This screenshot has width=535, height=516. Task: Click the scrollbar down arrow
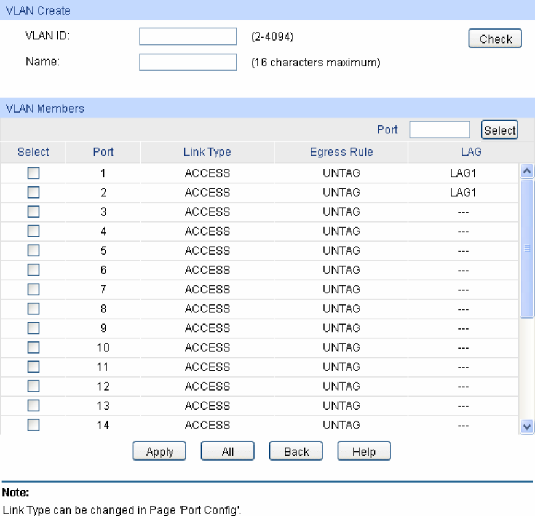526,426
